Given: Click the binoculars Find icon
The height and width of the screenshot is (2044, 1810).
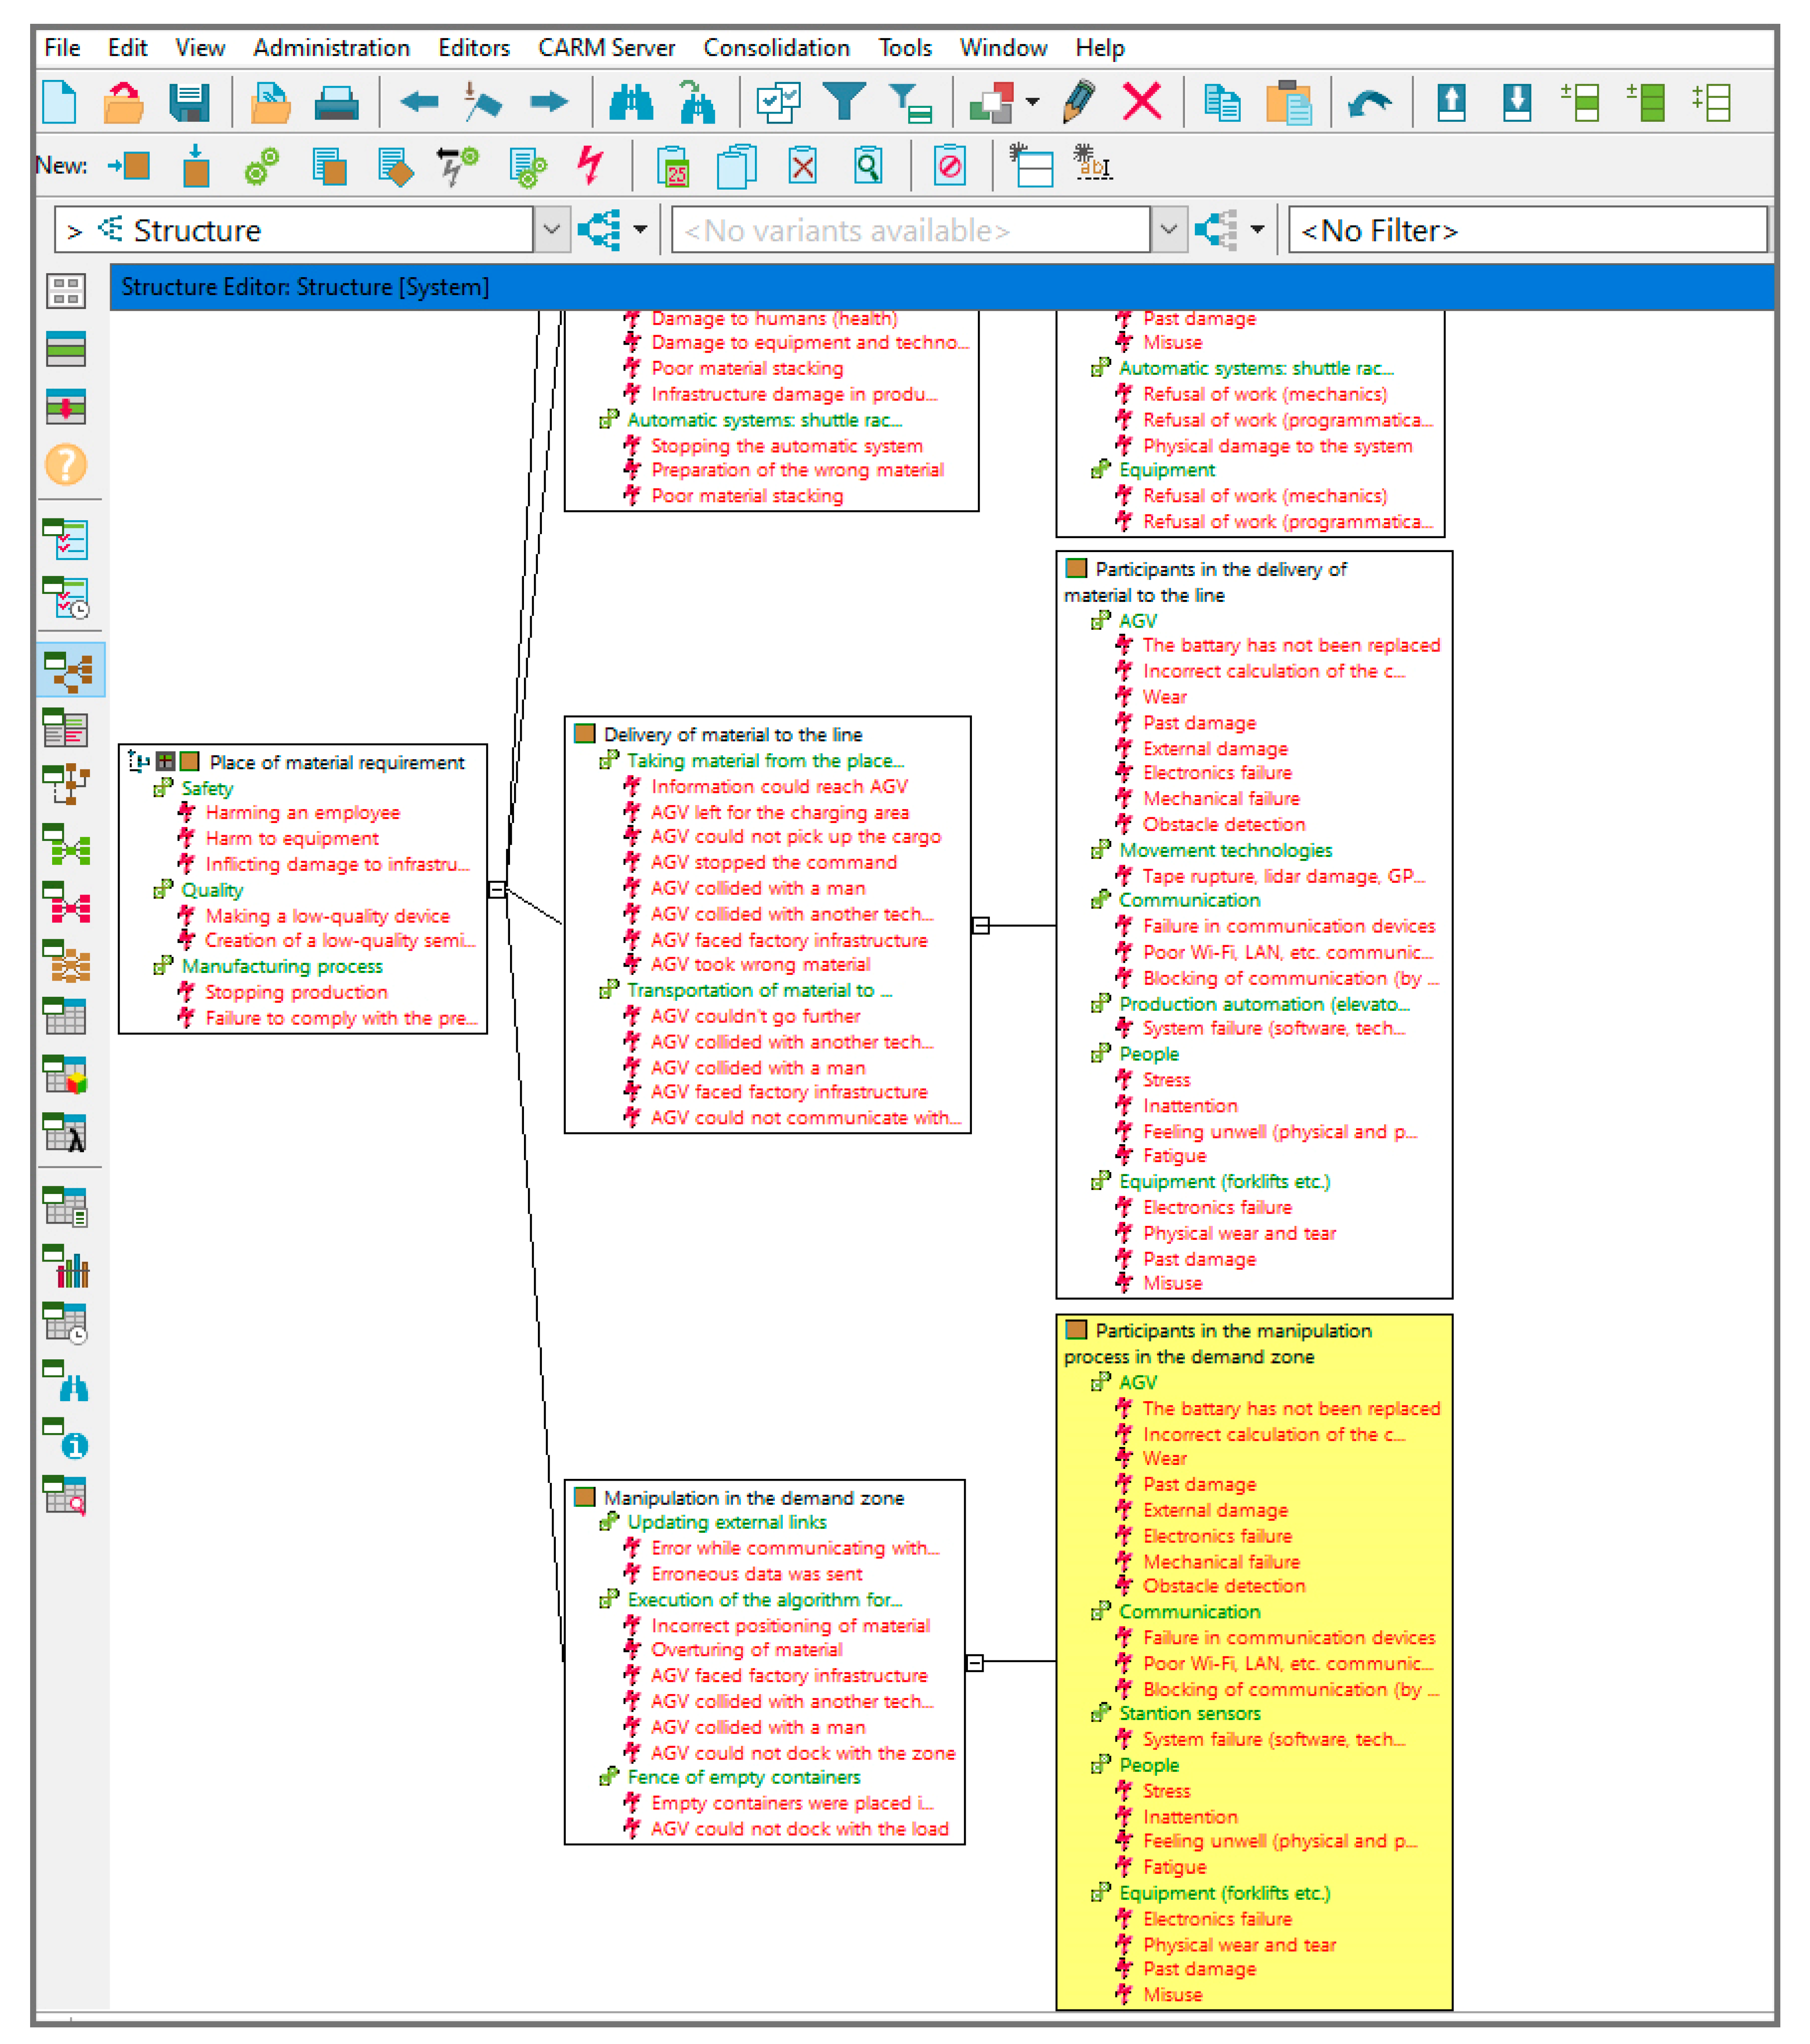Looking at the screenshot, I should pyautogui.click(x=631, y=102).
